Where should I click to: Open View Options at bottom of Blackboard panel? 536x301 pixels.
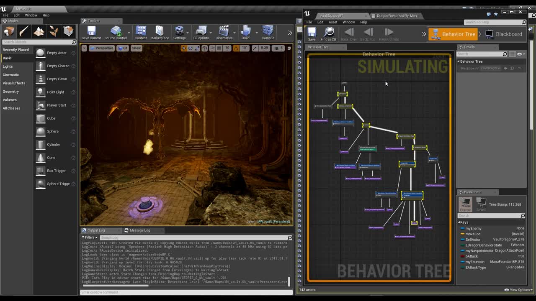(x=518, y=289)
